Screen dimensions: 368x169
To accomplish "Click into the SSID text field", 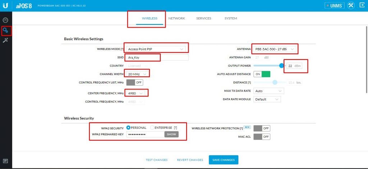I will point(157,57).
